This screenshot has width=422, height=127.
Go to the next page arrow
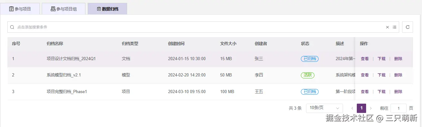371,108
